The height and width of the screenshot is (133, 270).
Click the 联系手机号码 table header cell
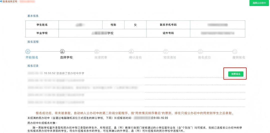[168, 25]
